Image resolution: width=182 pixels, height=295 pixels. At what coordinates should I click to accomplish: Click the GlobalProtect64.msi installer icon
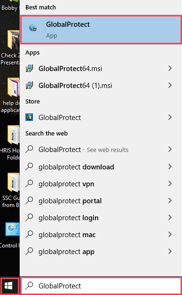pyautogui.click(x=29, y=69)
